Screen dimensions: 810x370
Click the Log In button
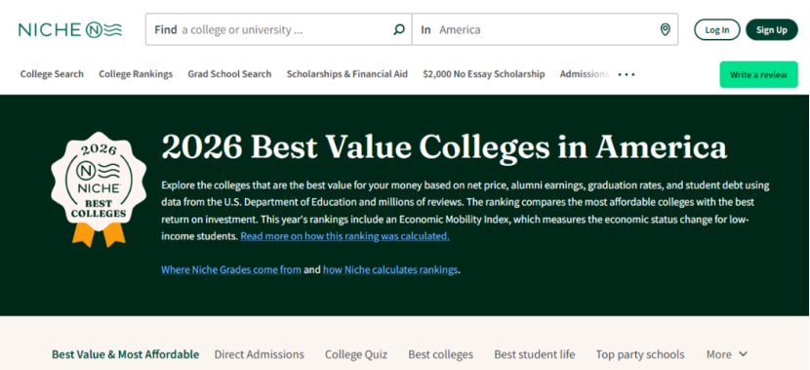click(x=717, y=30)
